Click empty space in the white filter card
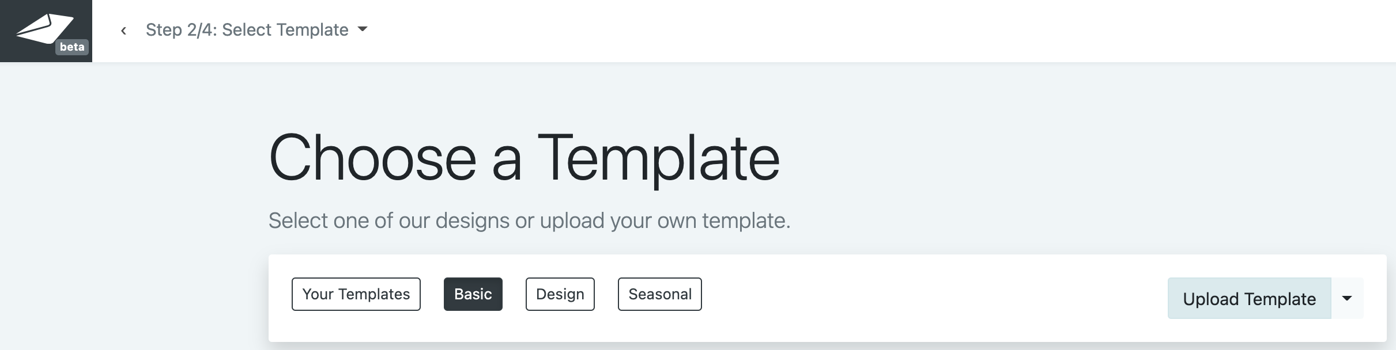This screenshot has height=350, width=1396. point(922,298)
